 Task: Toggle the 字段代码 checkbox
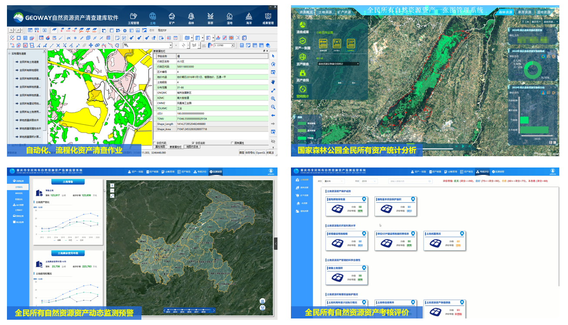(154, 142)
